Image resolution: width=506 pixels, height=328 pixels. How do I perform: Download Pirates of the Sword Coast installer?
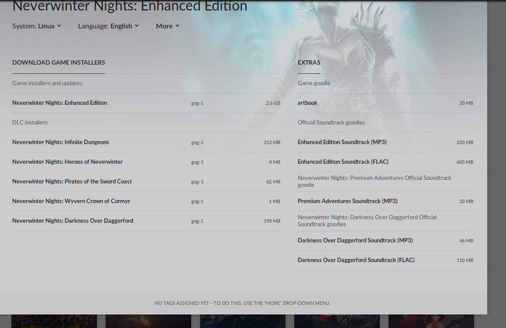(x=146, y=182)
